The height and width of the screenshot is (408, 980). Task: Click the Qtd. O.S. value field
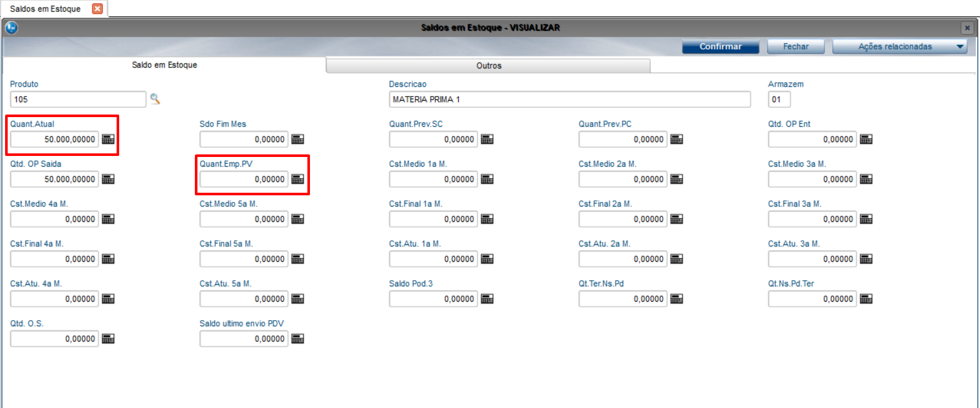pos(54,338)
